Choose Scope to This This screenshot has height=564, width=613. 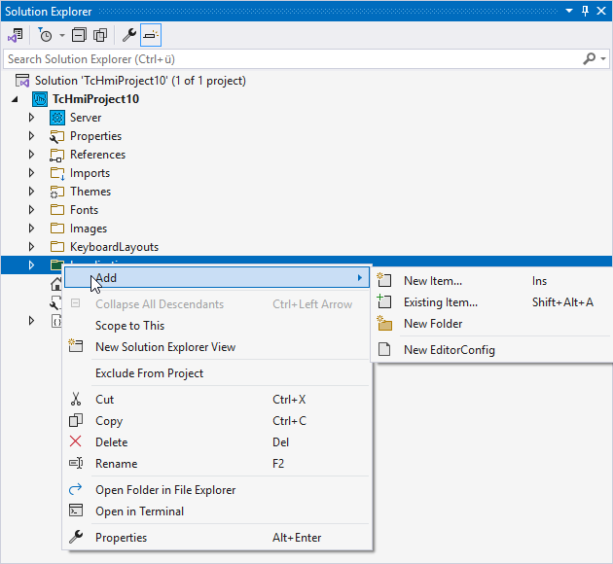click(x=217, y=326)
